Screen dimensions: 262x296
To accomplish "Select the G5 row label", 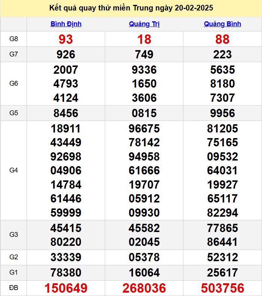I will coord(13,113).
